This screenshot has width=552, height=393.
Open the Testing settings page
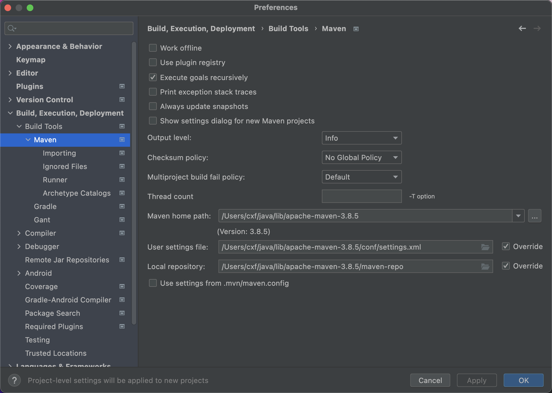37,340
